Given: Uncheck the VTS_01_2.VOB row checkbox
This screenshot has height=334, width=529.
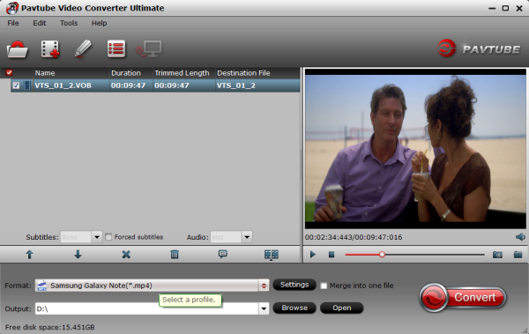Looking at the screenshot, I should 16,85.
